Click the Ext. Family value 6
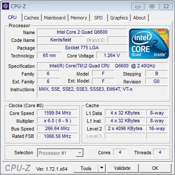Screen dimensions: 175x175 48,81
